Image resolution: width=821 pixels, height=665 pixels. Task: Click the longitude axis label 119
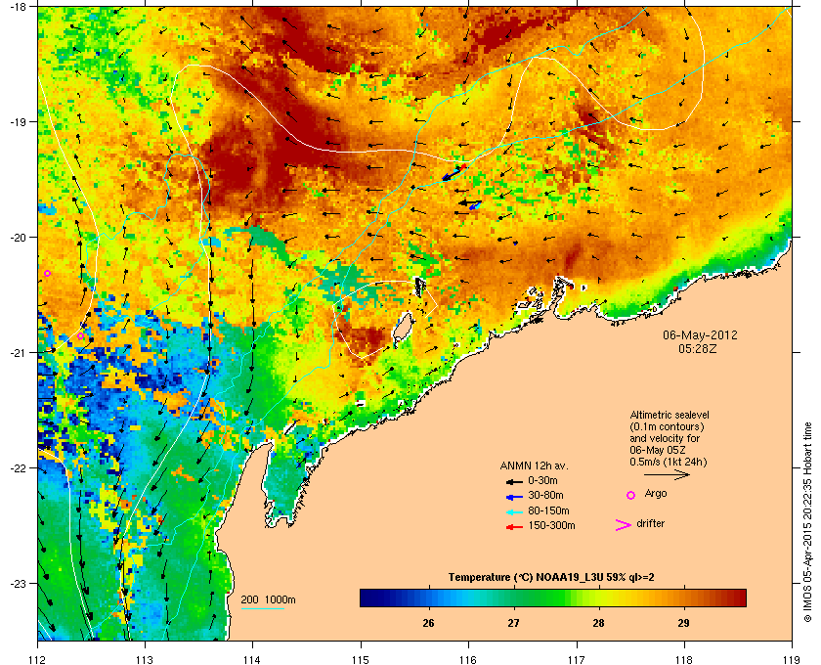point(792,659)
